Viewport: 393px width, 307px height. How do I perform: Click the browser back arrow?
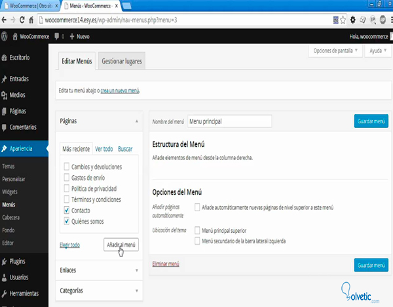coord(4,20)
